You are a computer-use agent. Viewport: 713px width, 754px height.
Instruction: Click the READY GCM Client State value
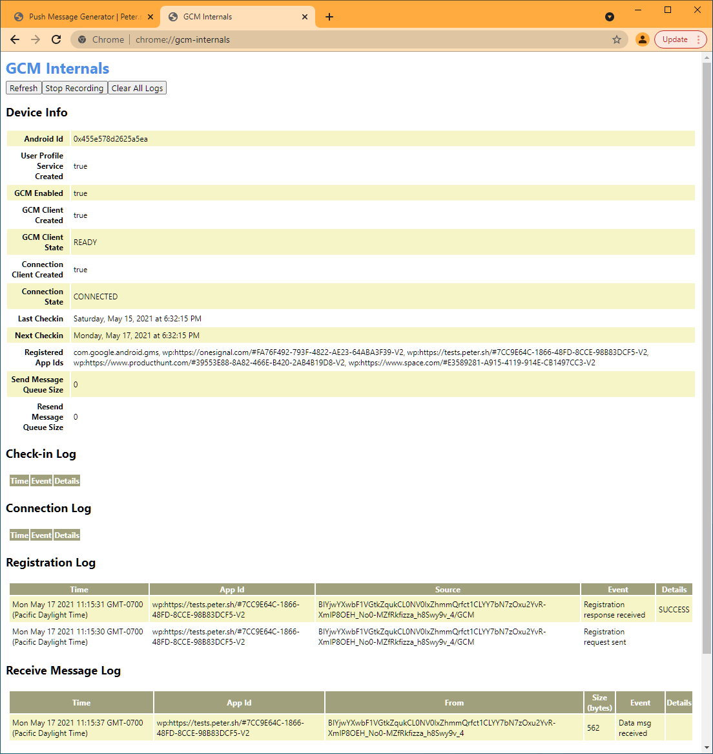(85, 242)
